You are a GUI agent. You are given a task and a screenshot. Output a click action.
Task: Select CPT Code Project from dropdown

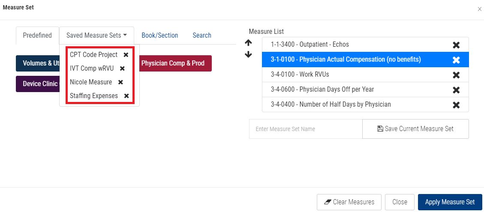(93, 55)
